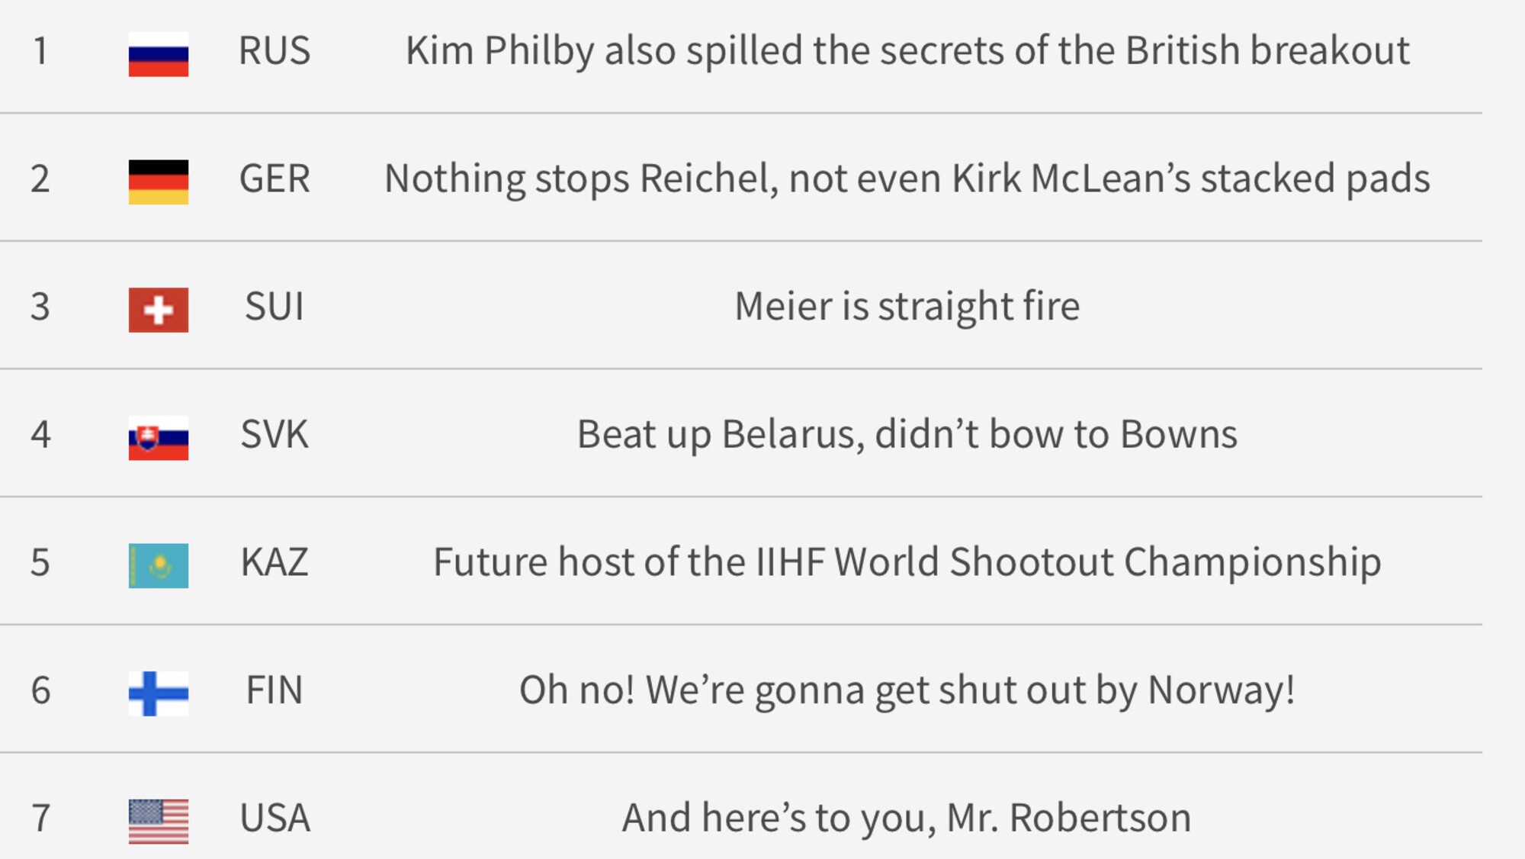Select the GER team code
The width and height of the screenshot is (1525, 859).
pos(274,179)
